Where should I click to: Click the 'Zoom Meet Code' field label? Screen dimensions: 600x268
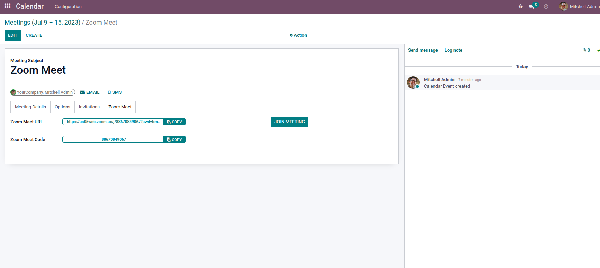[x=28, y=140]
